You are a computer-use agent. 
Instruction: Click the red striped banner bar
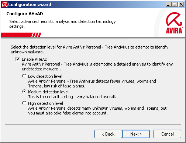point(21,35)
